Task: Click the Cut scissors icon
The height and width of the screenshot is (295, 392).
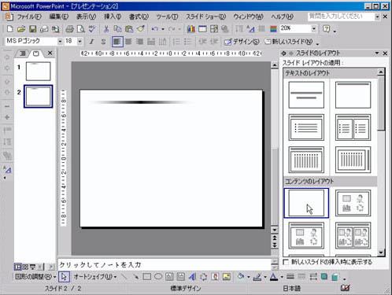Action: pyautogui.click(x=106, y=29)
